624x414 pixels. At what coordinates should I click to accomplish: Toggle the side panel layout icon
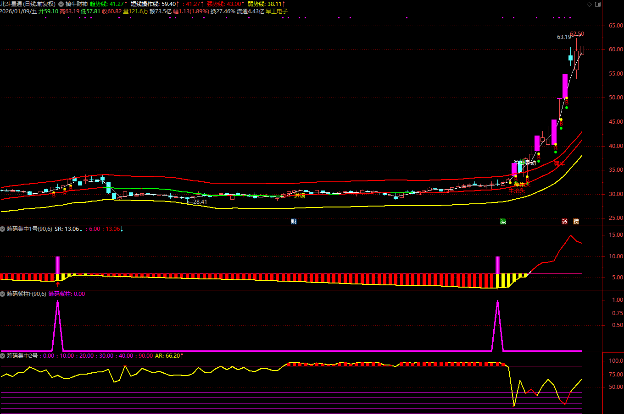click(598, 4)
